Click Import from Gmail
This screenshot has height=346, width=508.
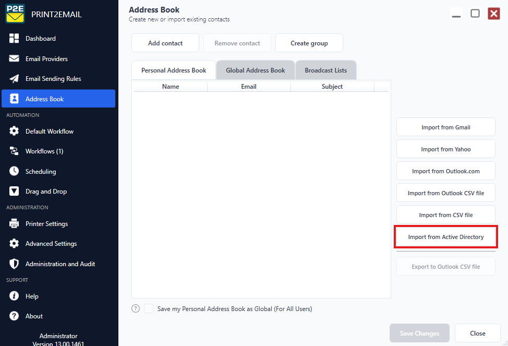point(446,127)
